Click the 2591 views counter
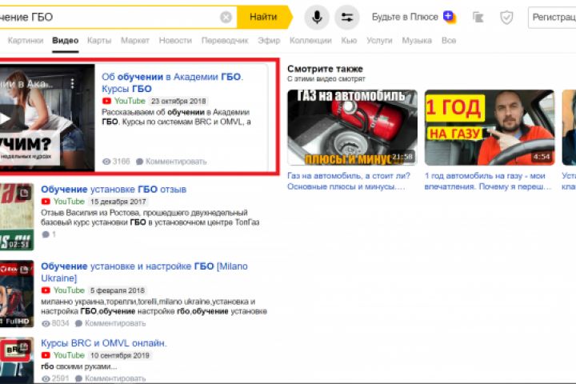The height and width of the screenshot is (384, 576). click(x=55, y=378)
